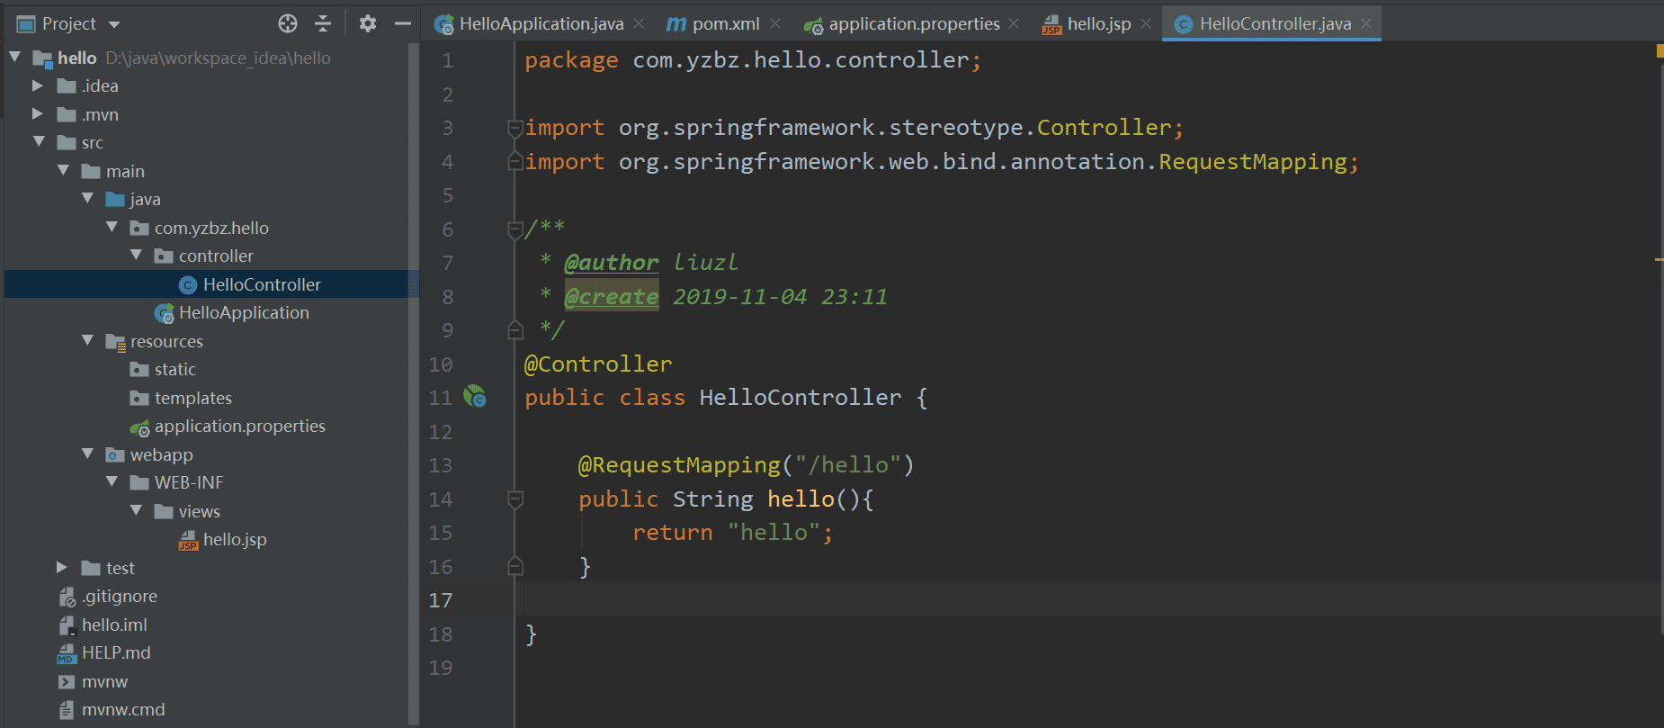Collapse the views folder arrow

click(136, 510)
